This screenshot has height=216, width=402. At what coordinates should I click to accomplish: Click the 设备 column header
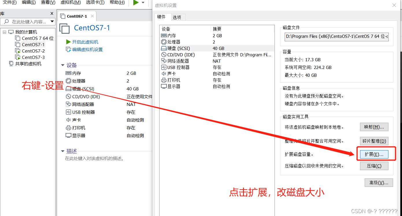pyautogui.click(x=186, y=29)
